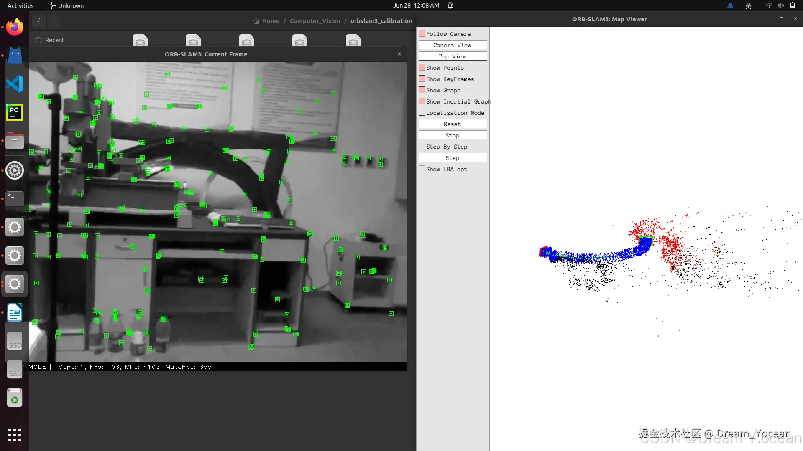This screenshot has width=803, height=451.
Task: Open PyCharm from the dock
Action: (15, 112)
